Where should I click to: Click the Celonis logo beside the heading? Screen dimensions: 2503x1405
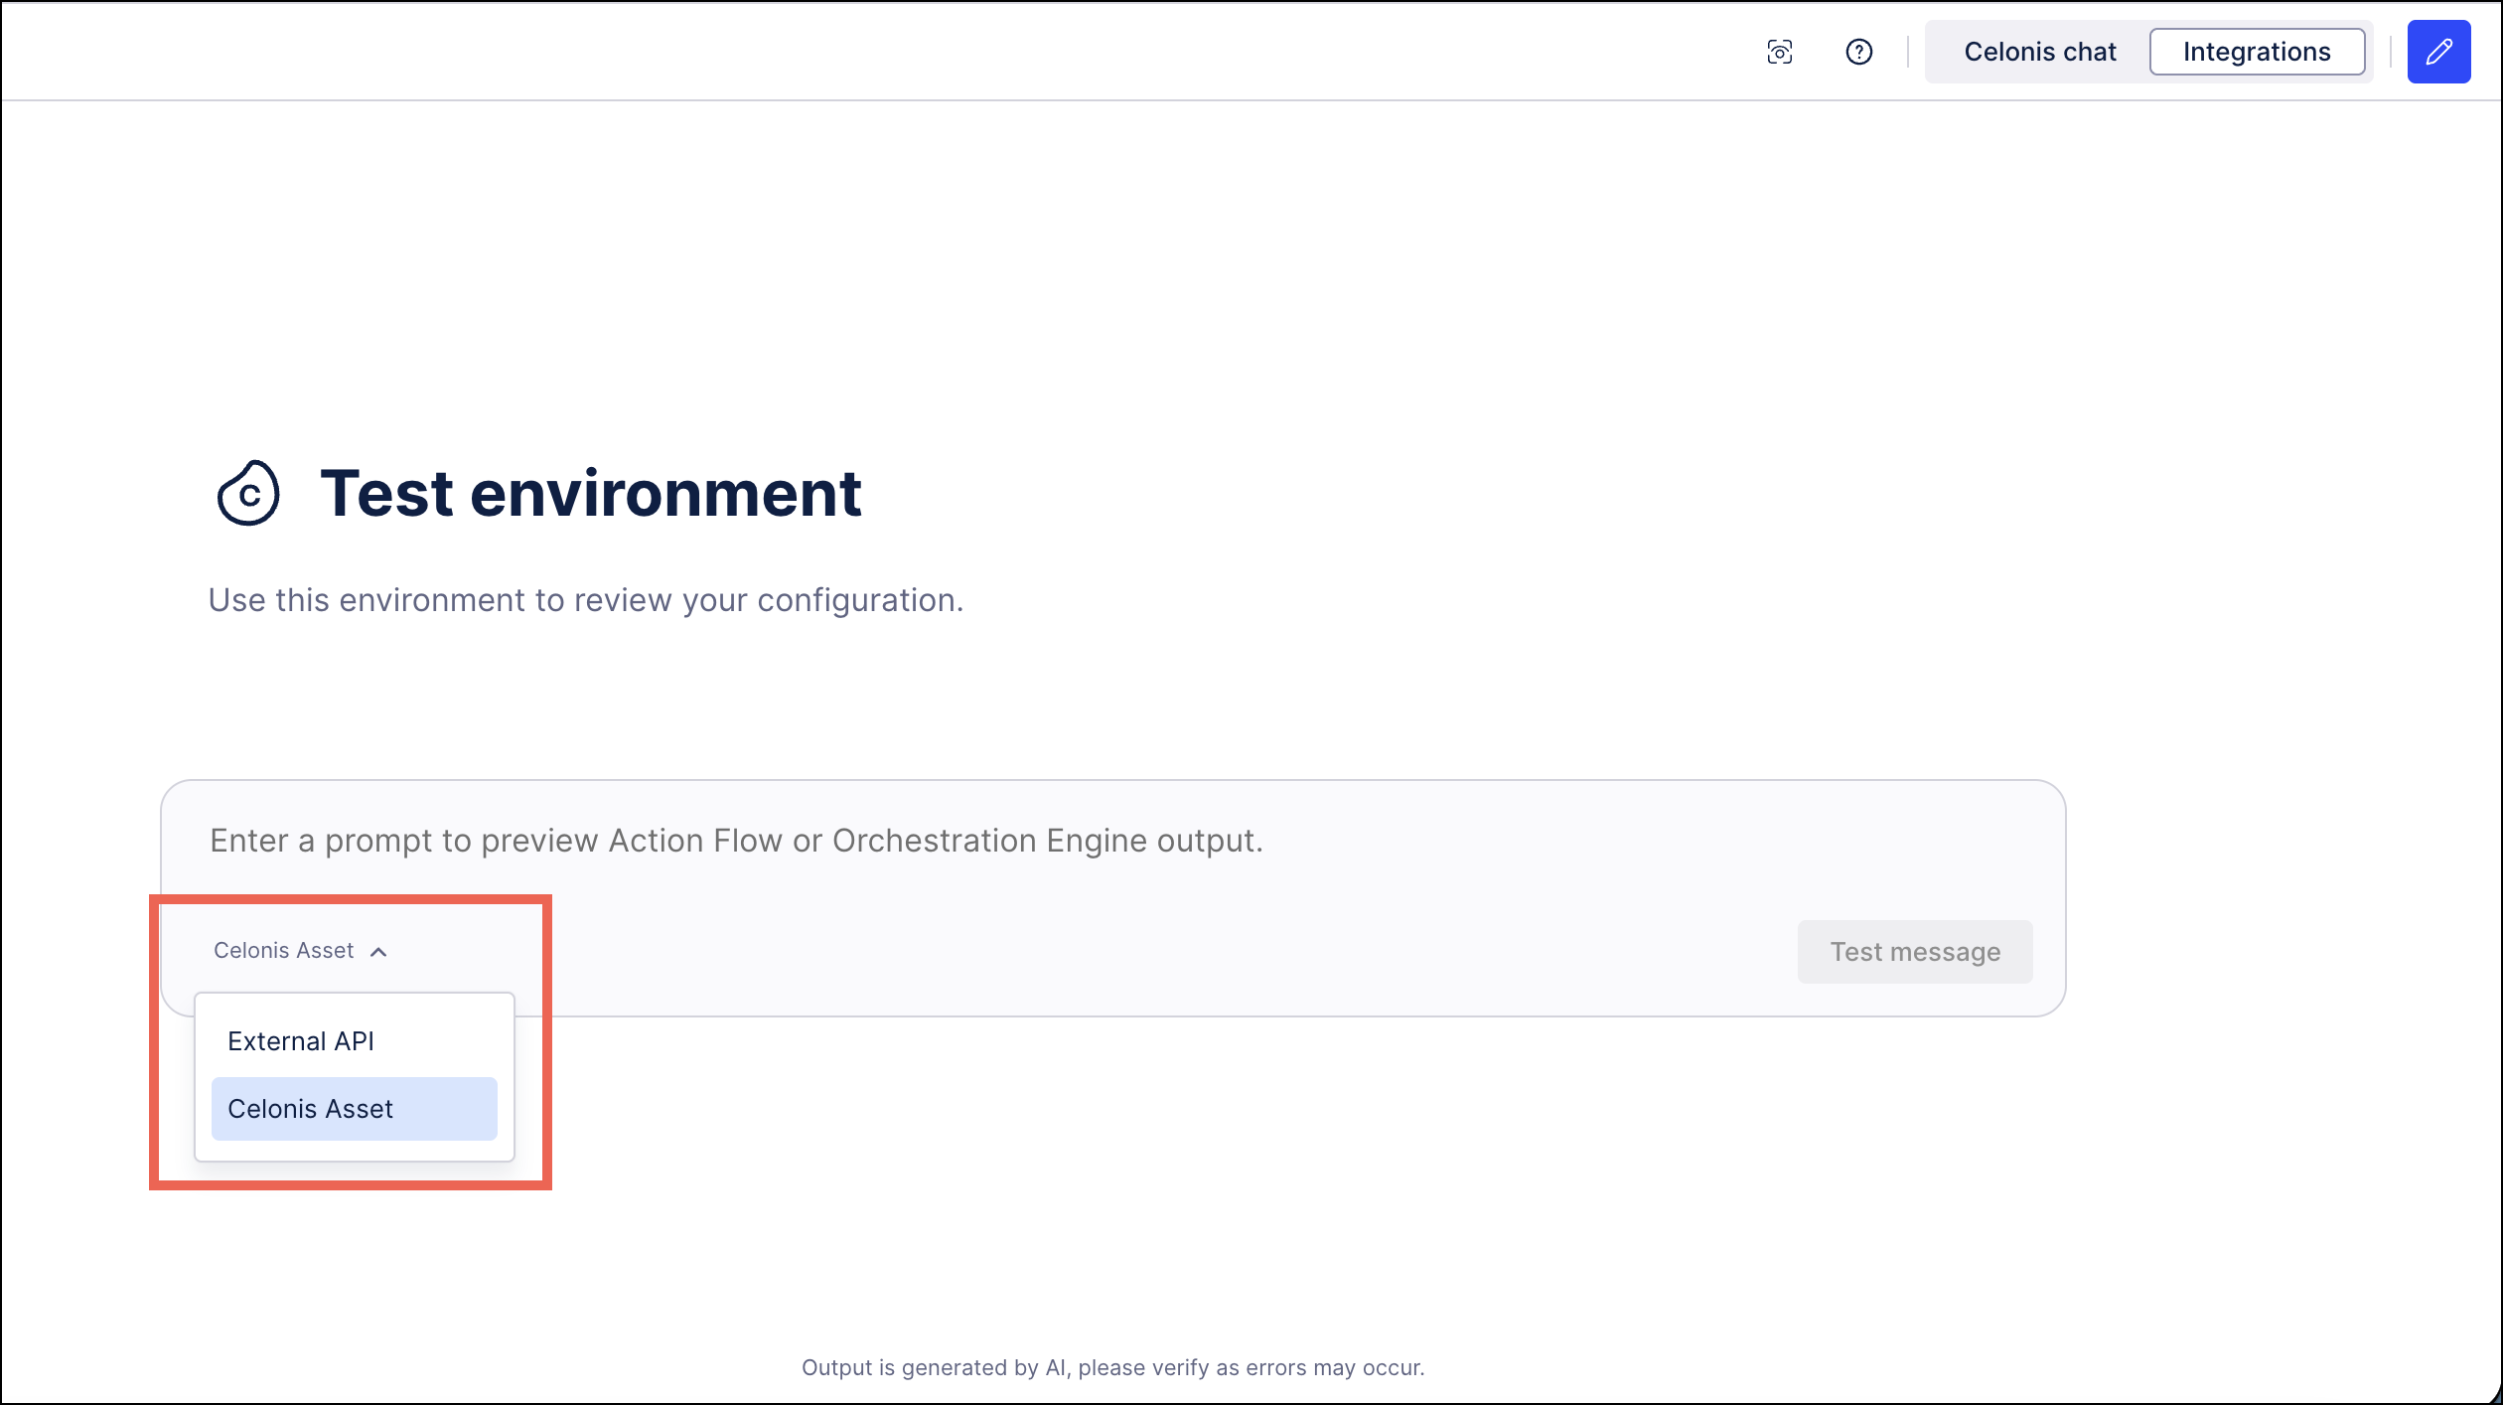249,494
